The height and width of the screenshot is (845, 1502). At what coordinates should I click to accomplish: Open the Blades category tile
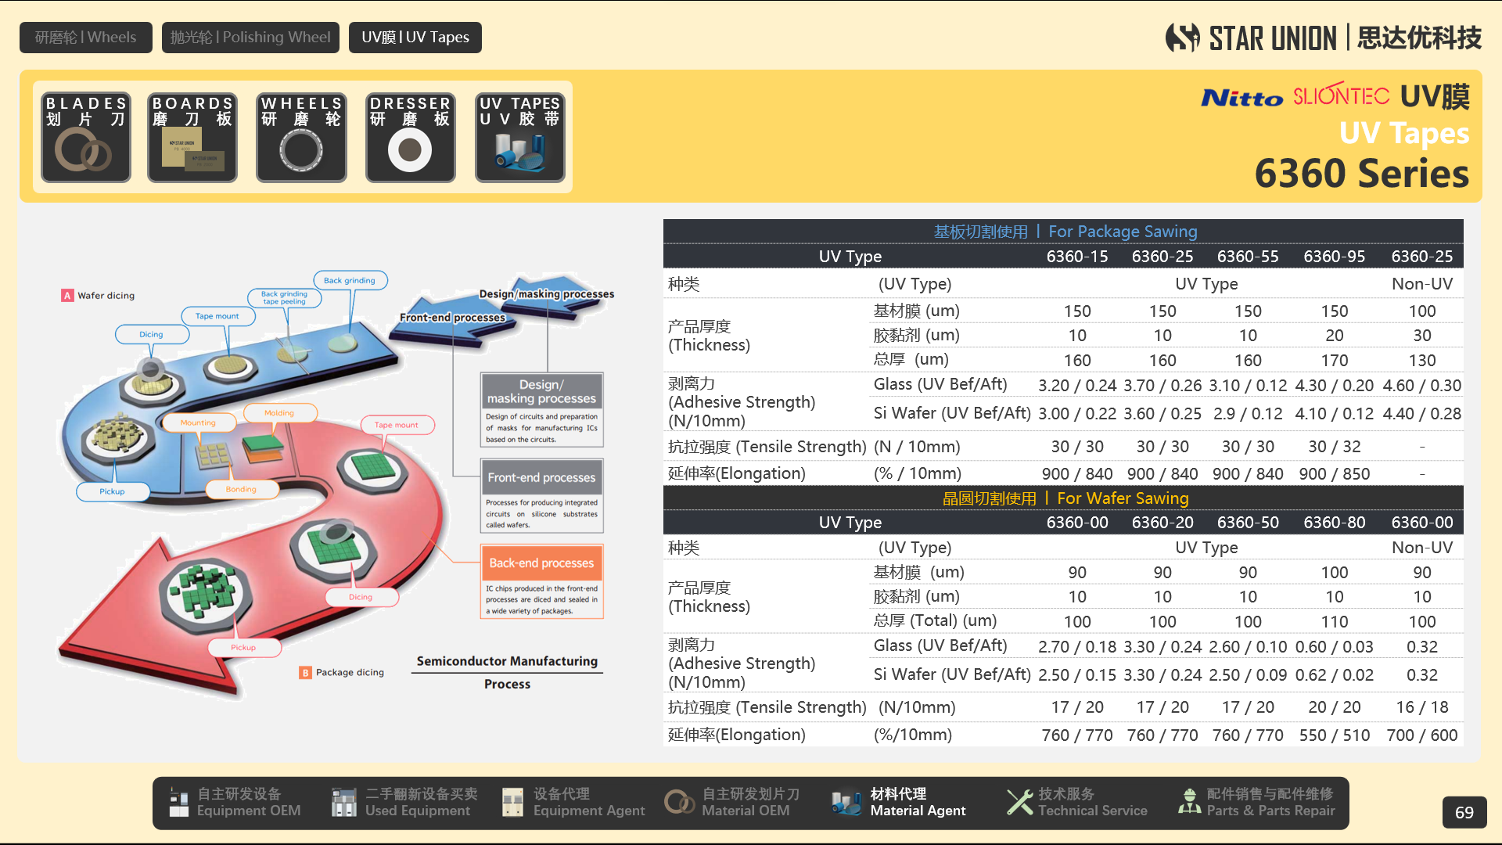(x=86, y=138)
